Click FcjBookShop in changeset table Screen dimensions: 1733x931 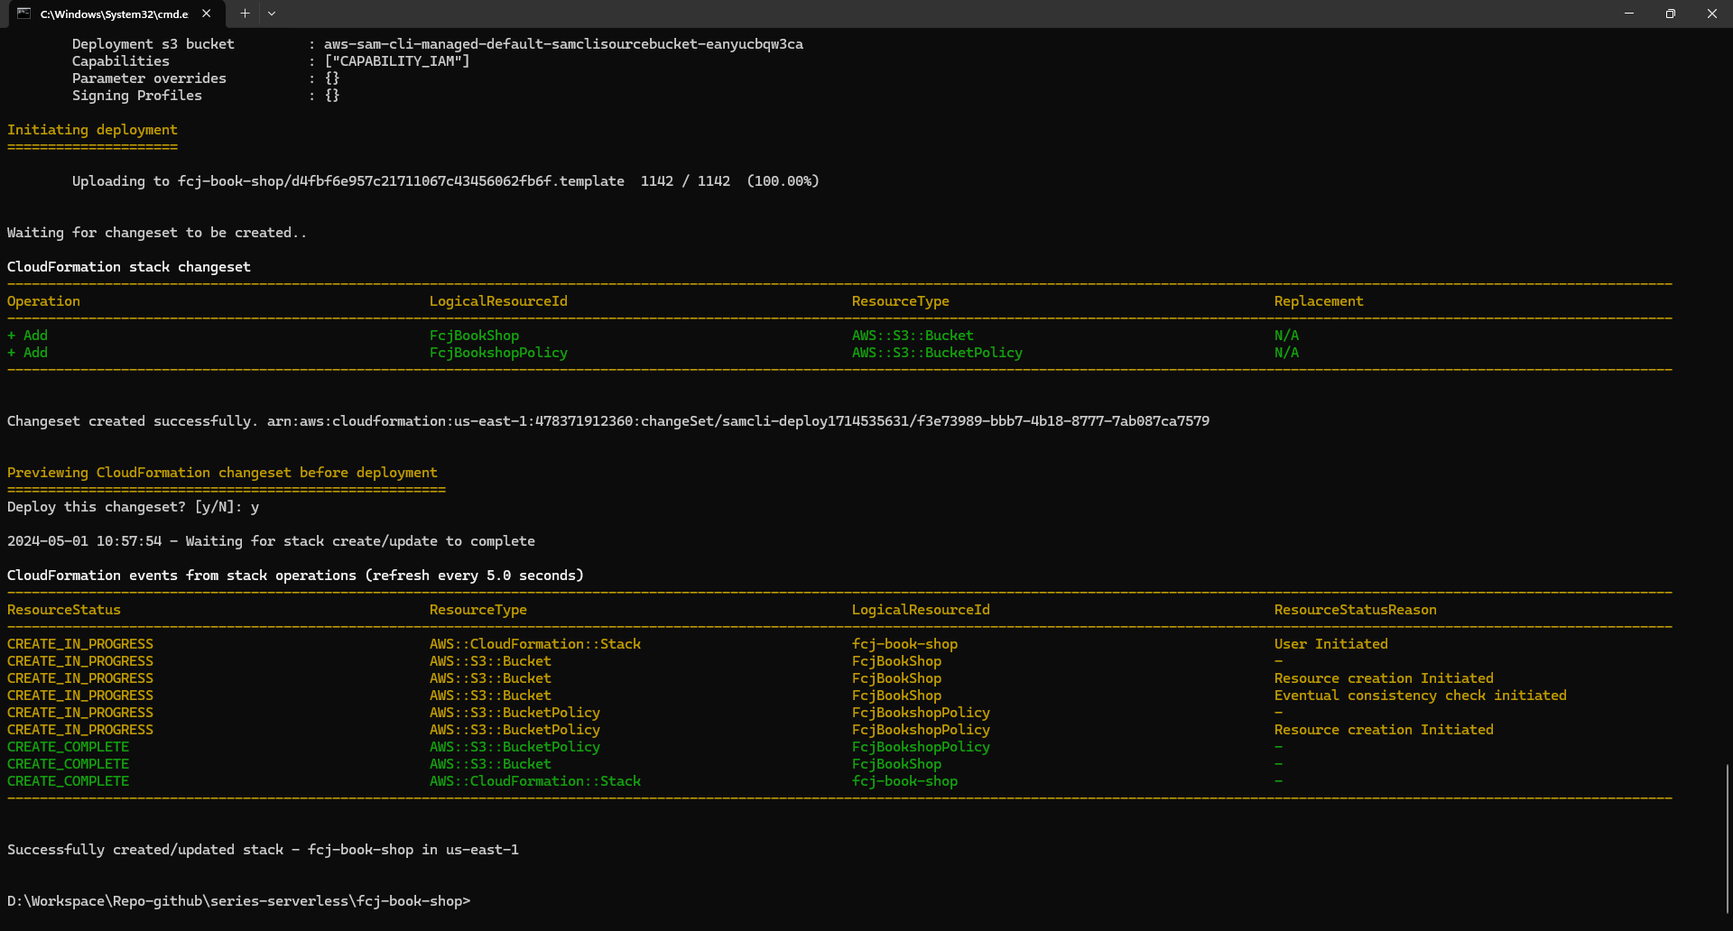tap(474, 336)
